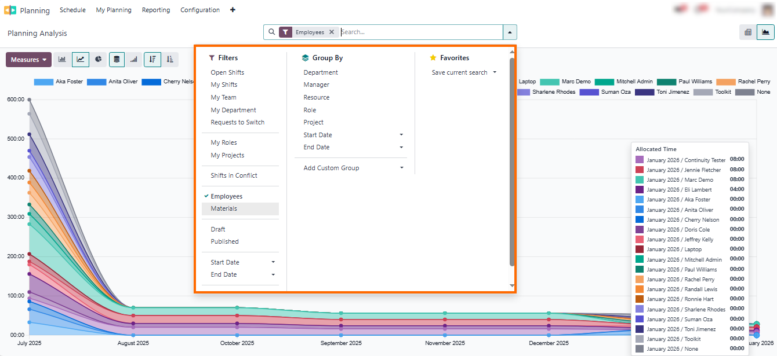The image size is (777, 356).
Task: Apply the Shifts in Conflict filter
Action: point(234,175)
